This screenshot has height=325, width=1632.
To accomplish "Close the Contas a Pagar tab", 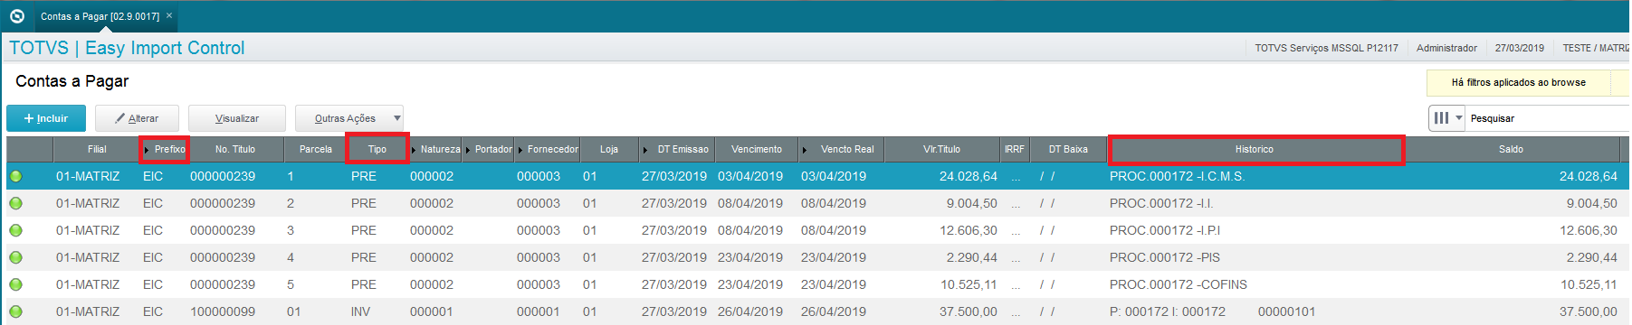I will [169, 15].
